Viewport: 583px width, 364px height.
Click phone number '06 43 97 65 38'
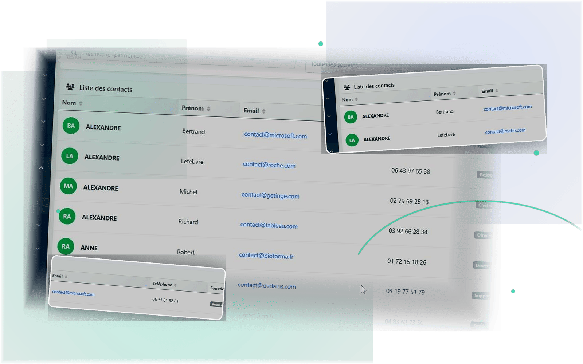click(x=411, y=171)
